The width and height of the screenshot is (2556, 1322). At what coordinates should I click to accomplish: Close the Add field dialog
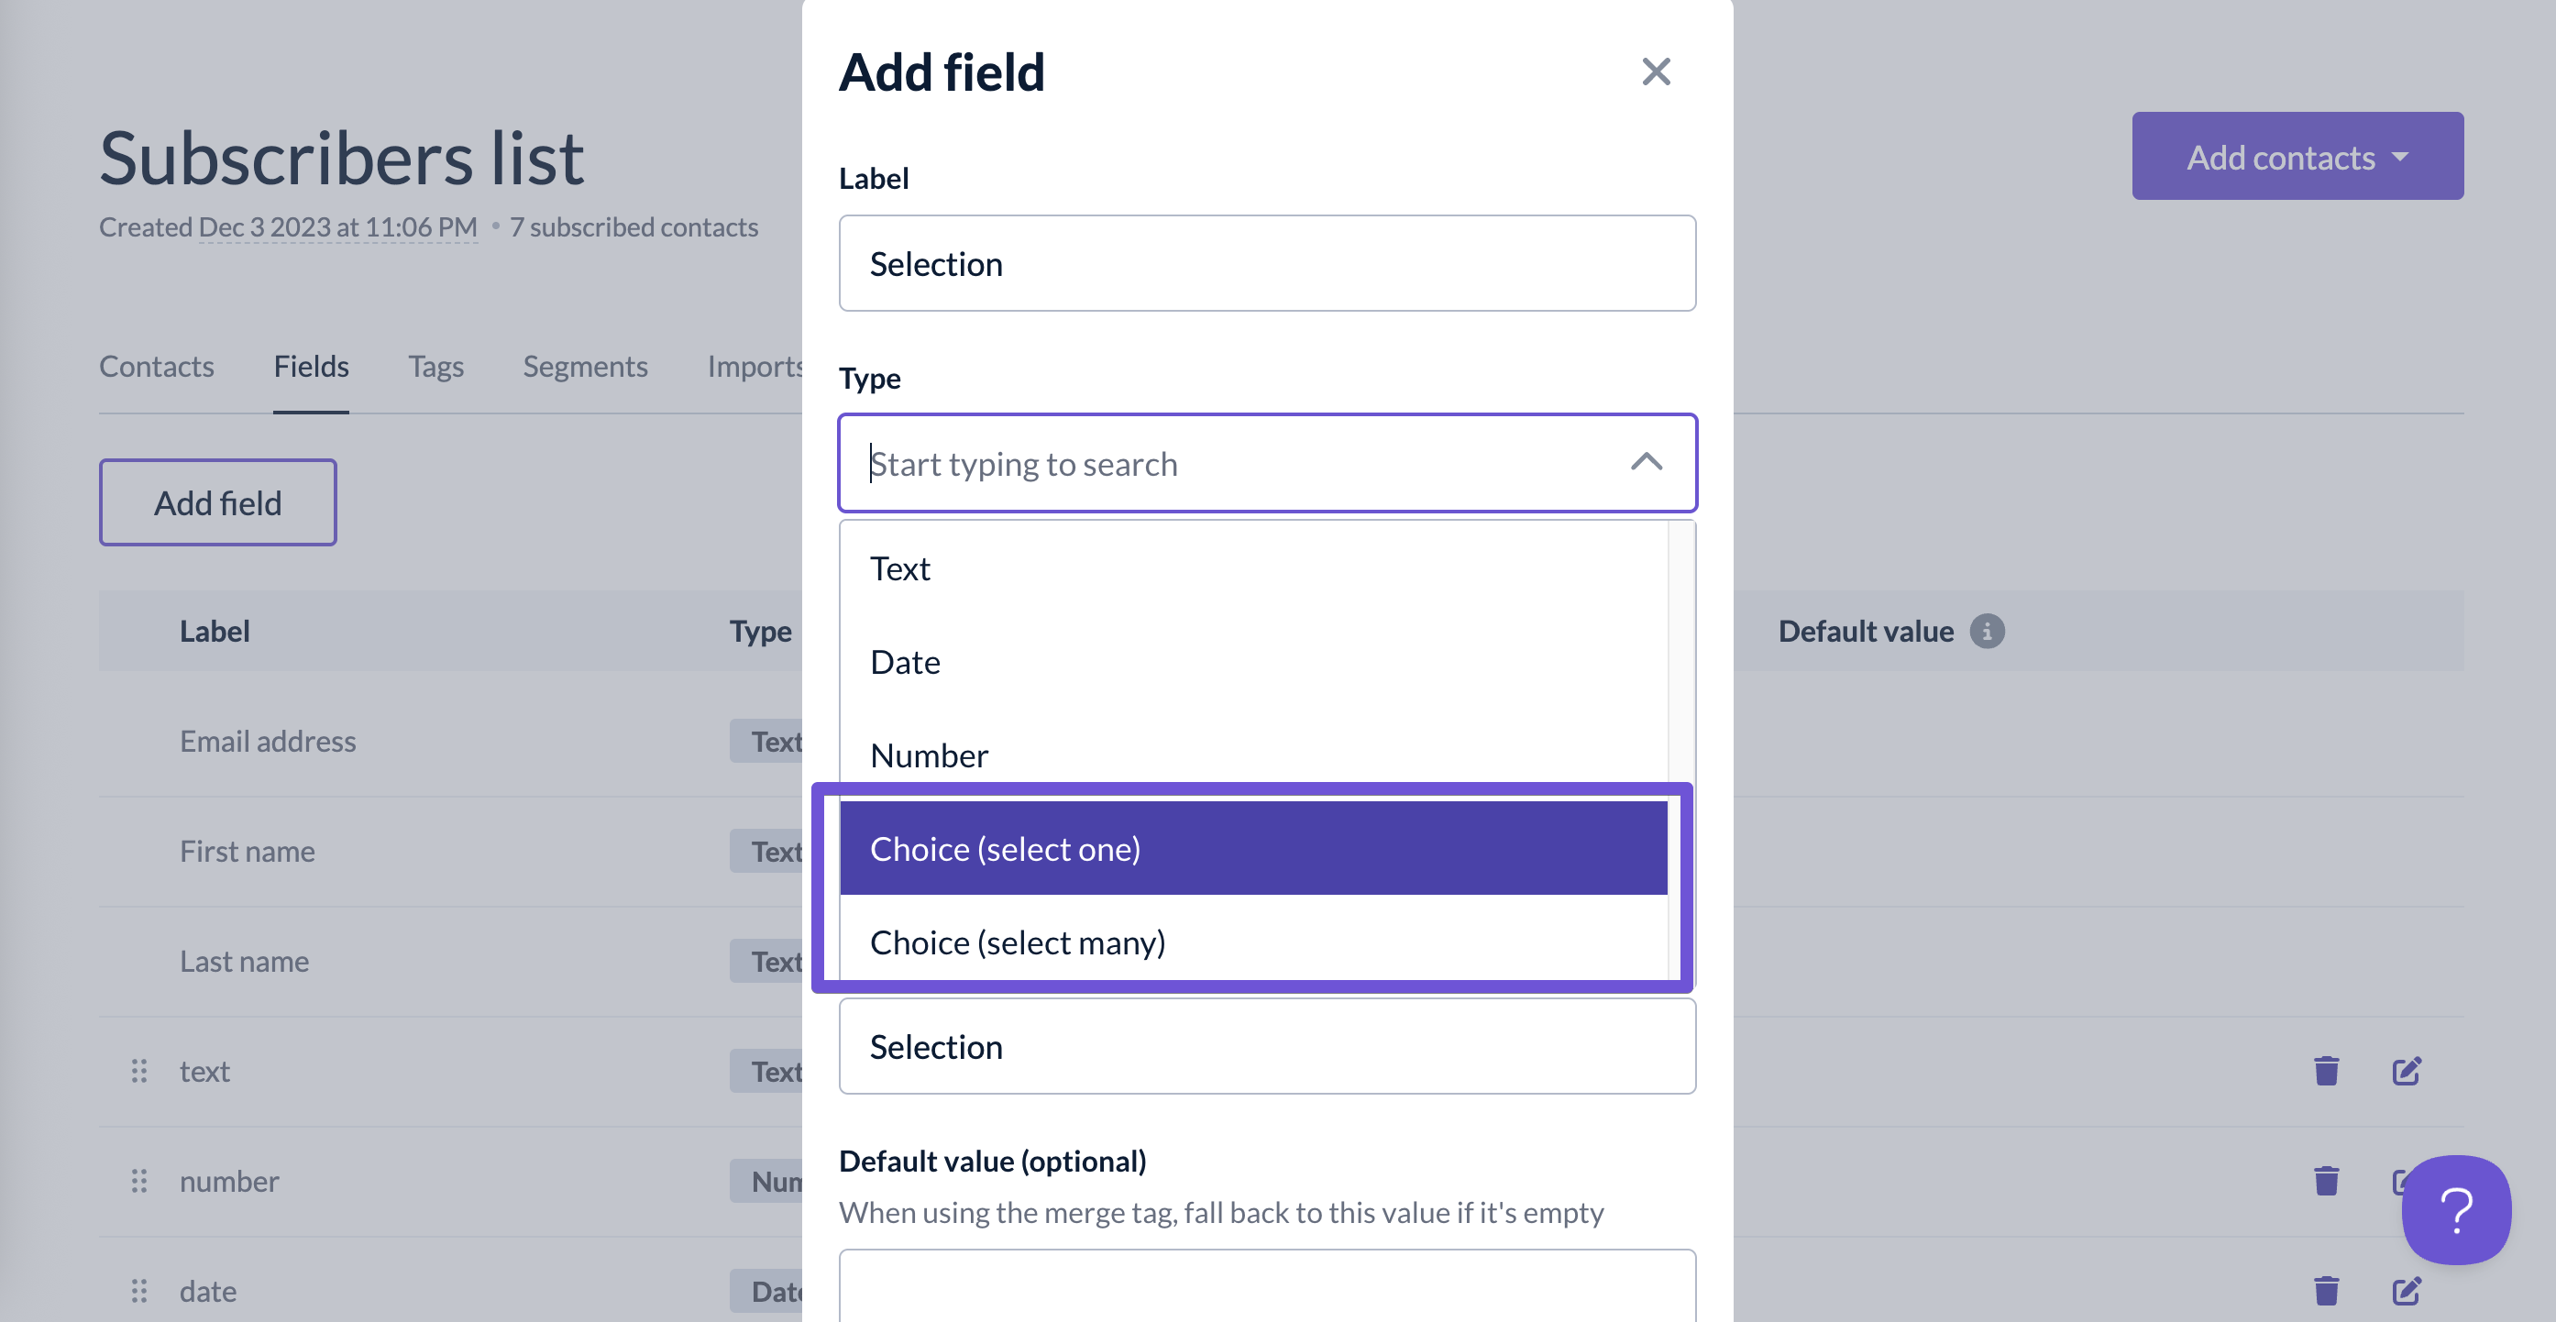click(x=1655, y=72)
